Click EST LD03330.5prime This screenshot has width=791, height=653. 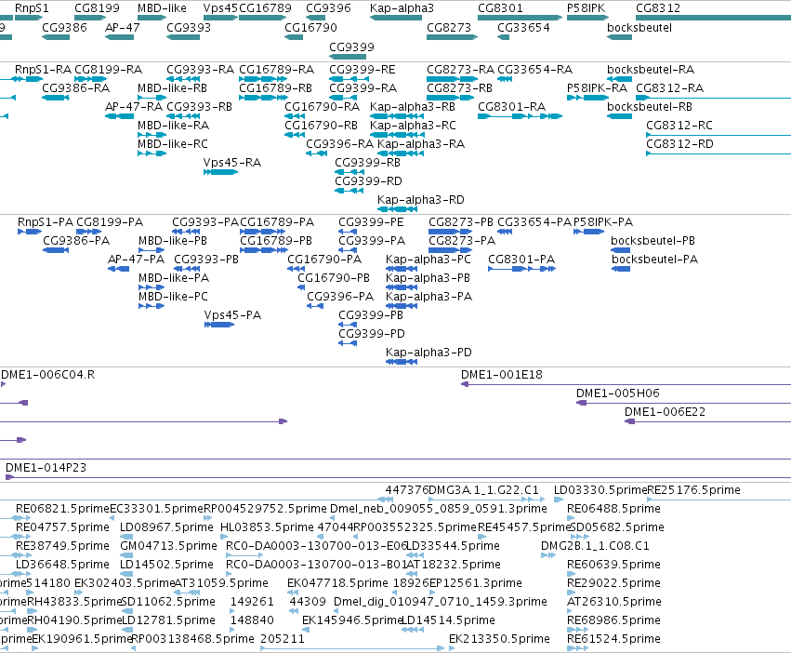coord(600,490)
